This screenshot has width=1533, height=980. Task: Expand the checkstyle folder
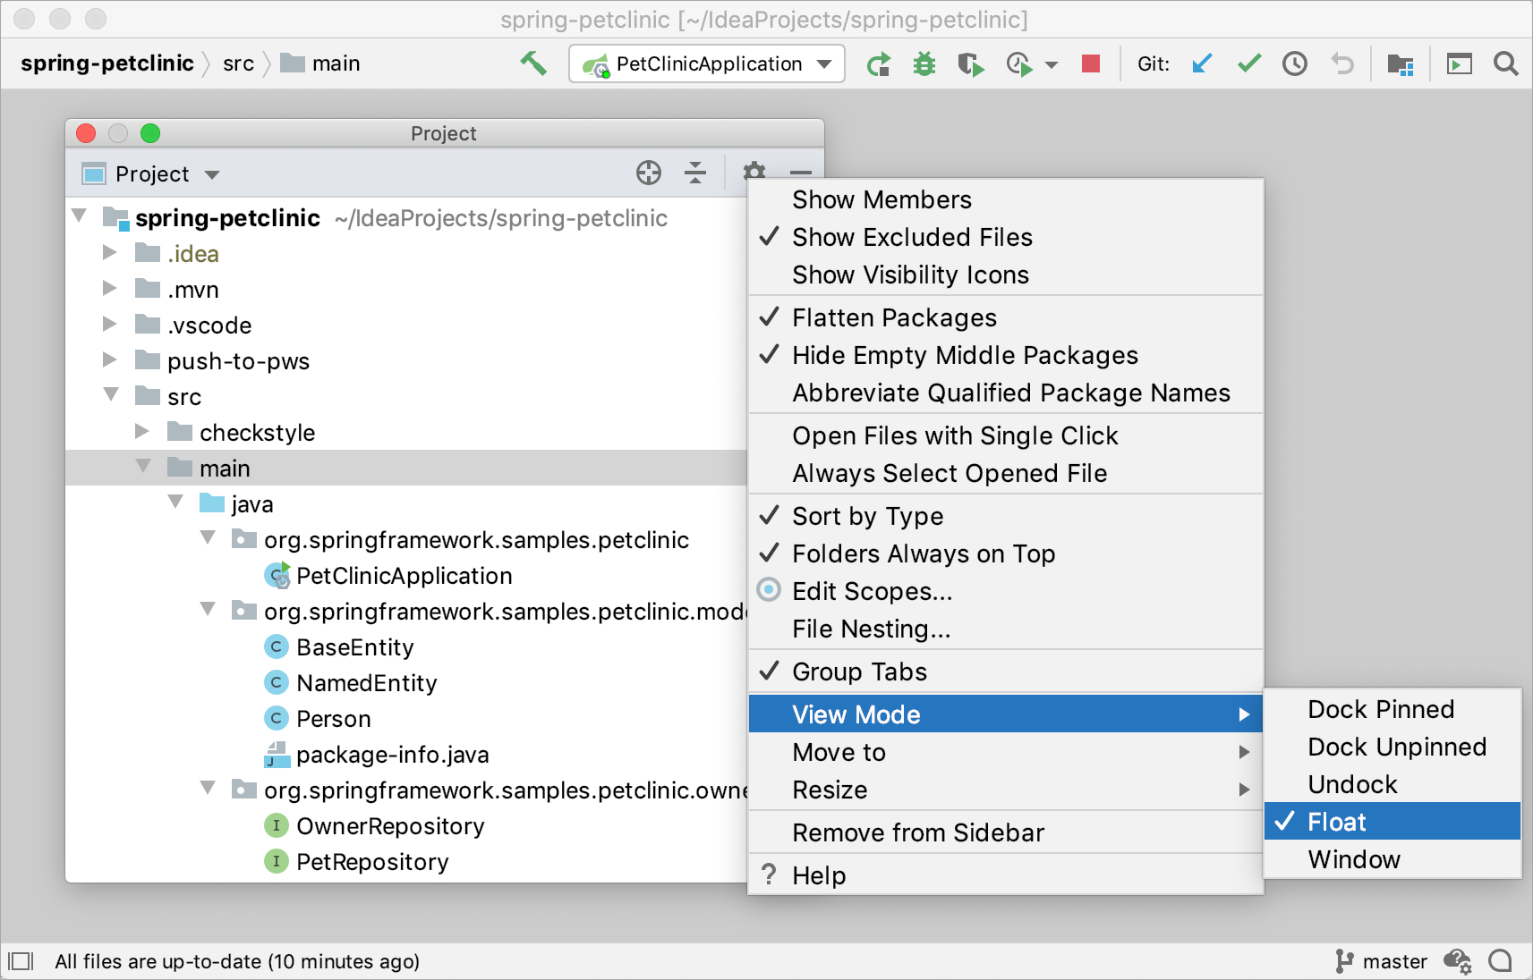[x=141, y=432]
